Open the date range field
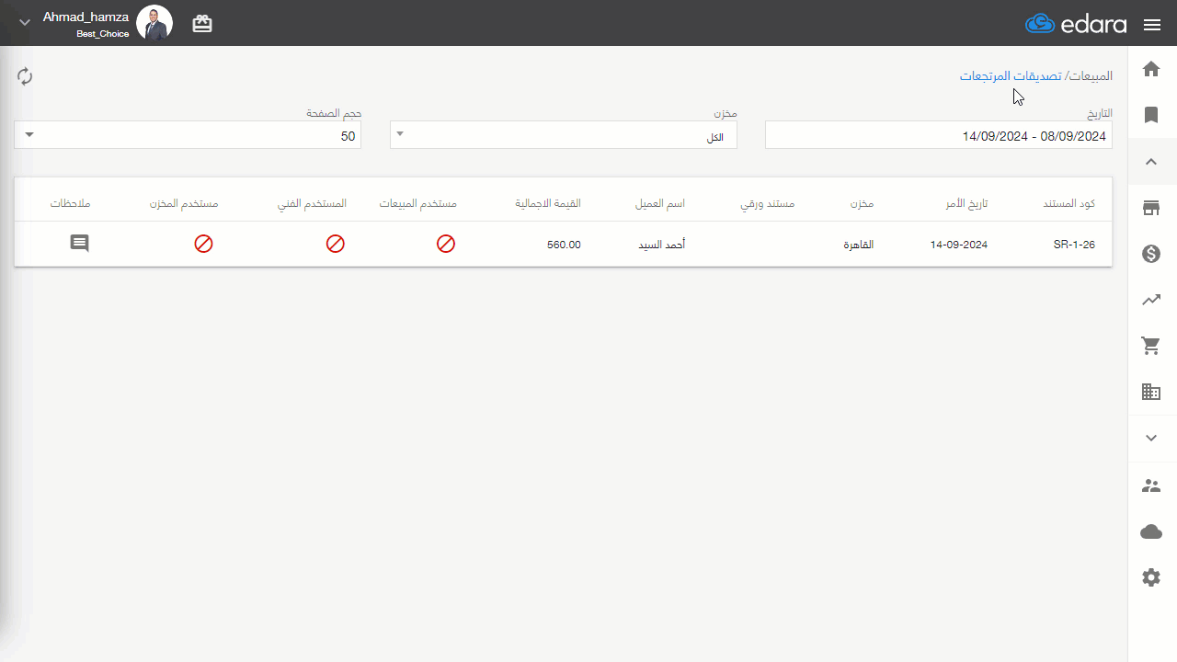The height and width of the screenshot is (662, 1177). 939,135
